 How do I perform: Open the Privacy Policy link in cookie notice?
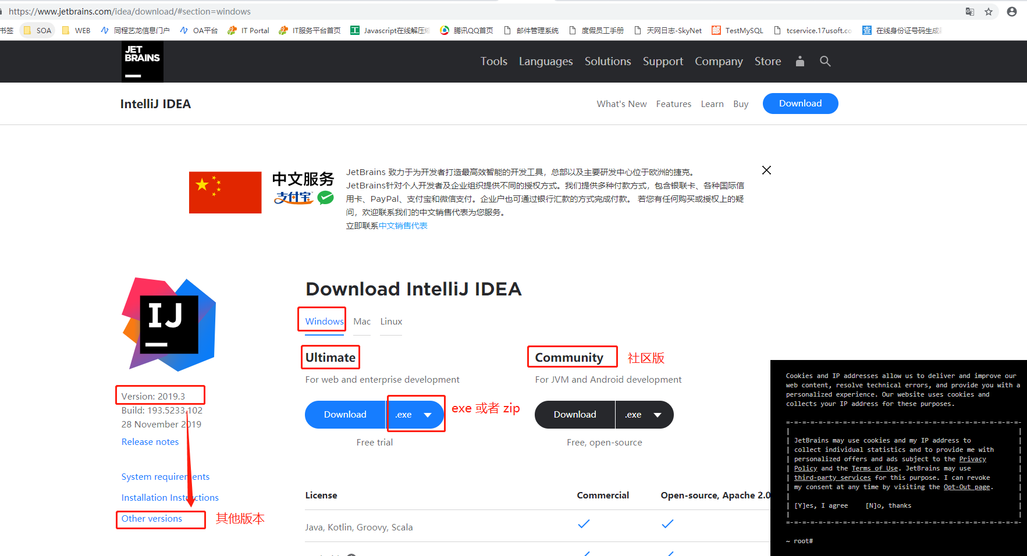973,459
